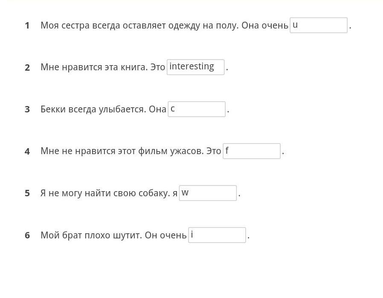Click the text 'Мне не нравится этот фильм ужасов'
This screenshot has height=298, width=383.
(x=122, y=151)
